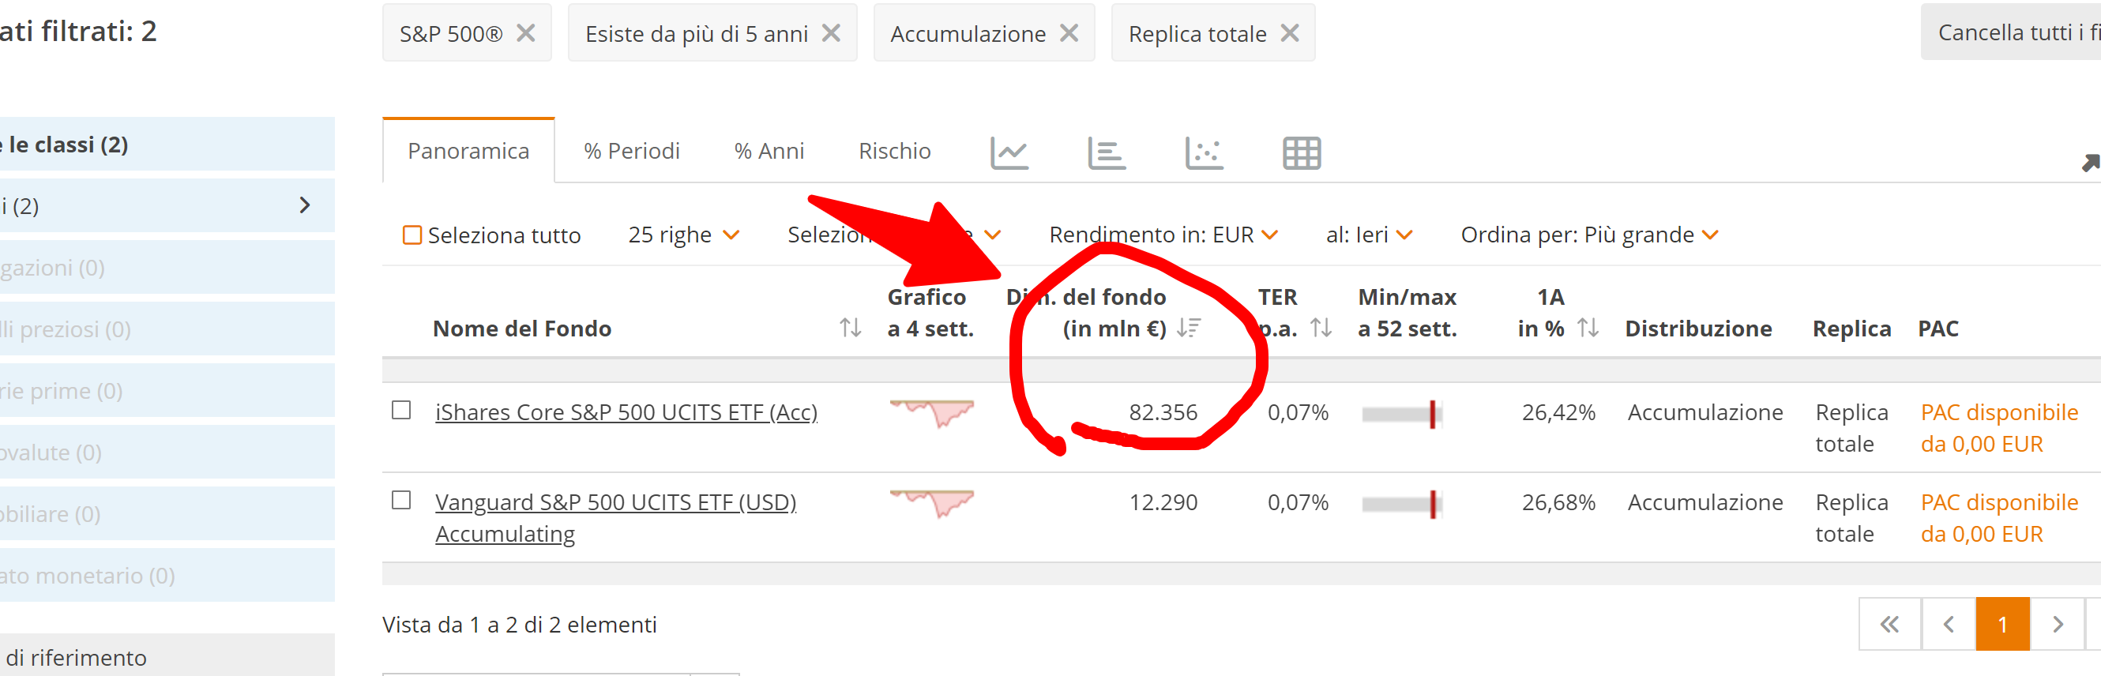Image resolution: width=2101 pixels, height=676 pixels.
Task: Open the table grid view icon
Action: (1301, 152)
